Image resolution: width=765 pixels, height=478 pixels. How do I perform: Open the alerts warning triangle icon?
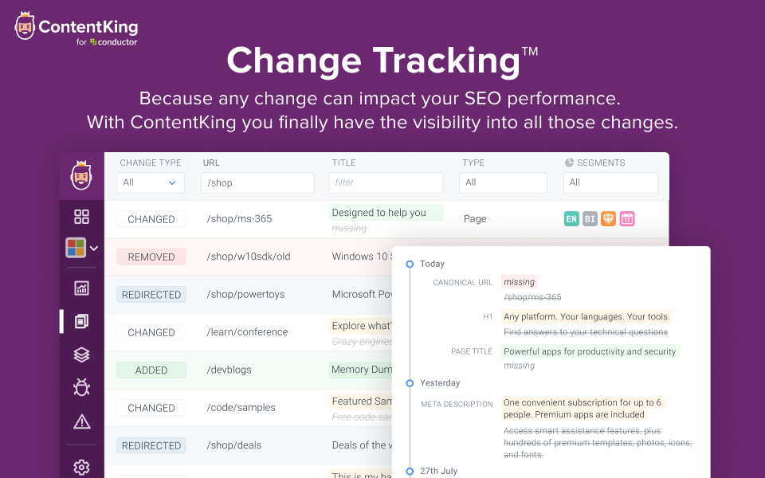[x=81, y=421]
